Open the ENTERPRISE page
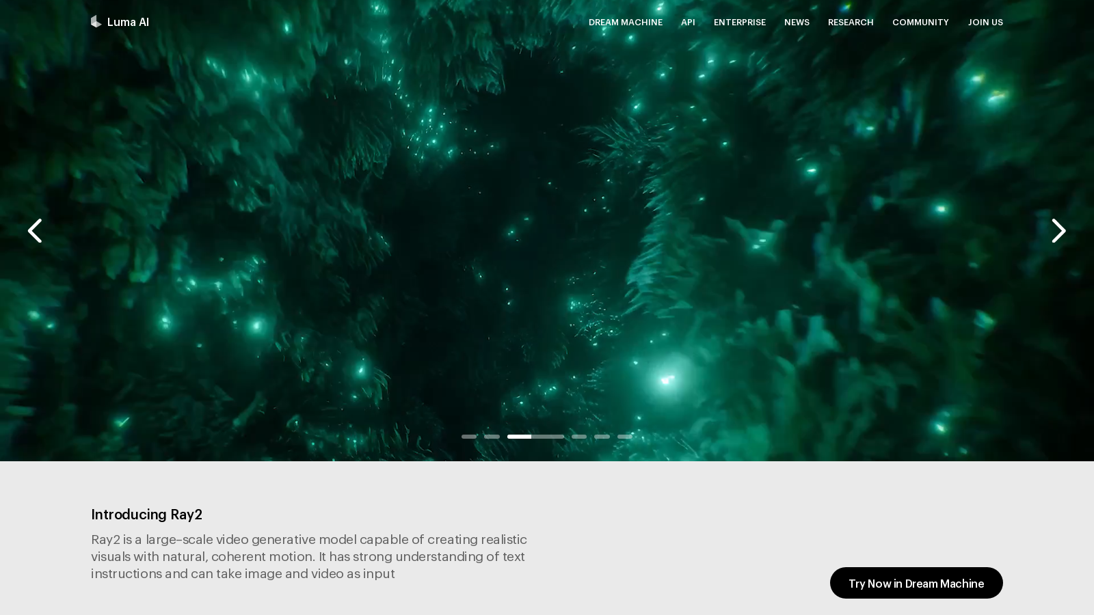This screenshot has height=615, width=1094. tap(740, 22)
